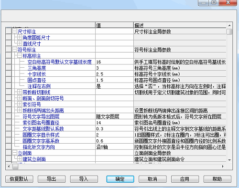The width and height of the screenshot is (239, 188).
Task: Select the 三角高度 parameter
Action: click(37, 68)
